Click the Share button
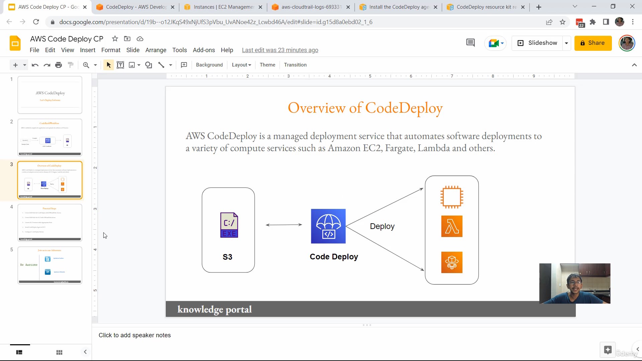The width and height of the screenshot is (642, 361). point(593,43)
